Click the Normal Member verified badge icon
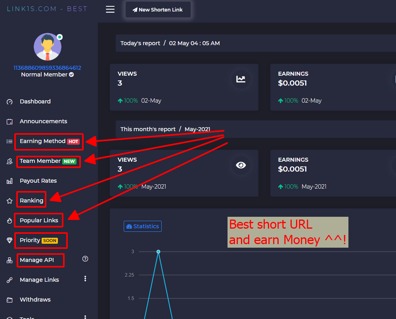Screen dimensions: 396x319 [x=71, y=74]
